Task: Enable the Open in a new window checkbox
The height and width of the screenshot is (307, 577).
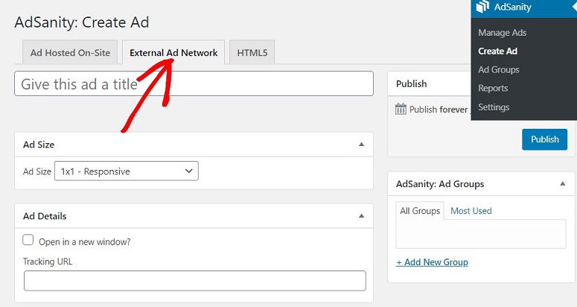Action: coord(28,240)
